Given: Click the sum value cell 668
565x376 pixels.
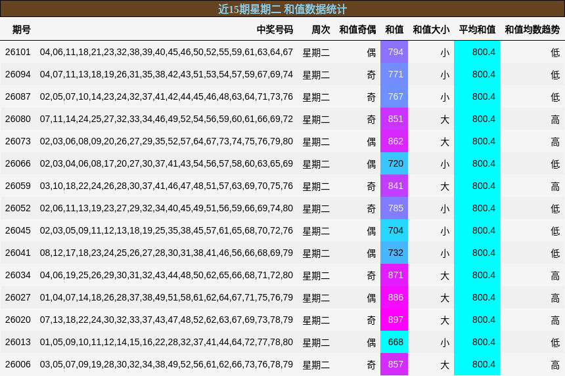Looking at the screenshot, I should point(394,342).
